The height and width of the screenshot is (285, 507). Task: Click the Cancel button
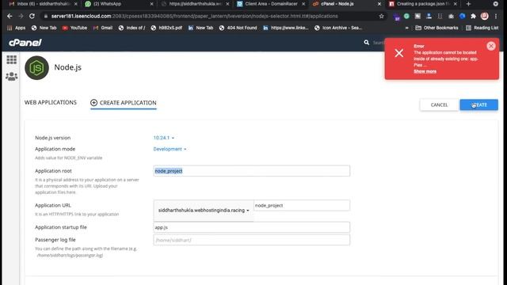[439, 104]
